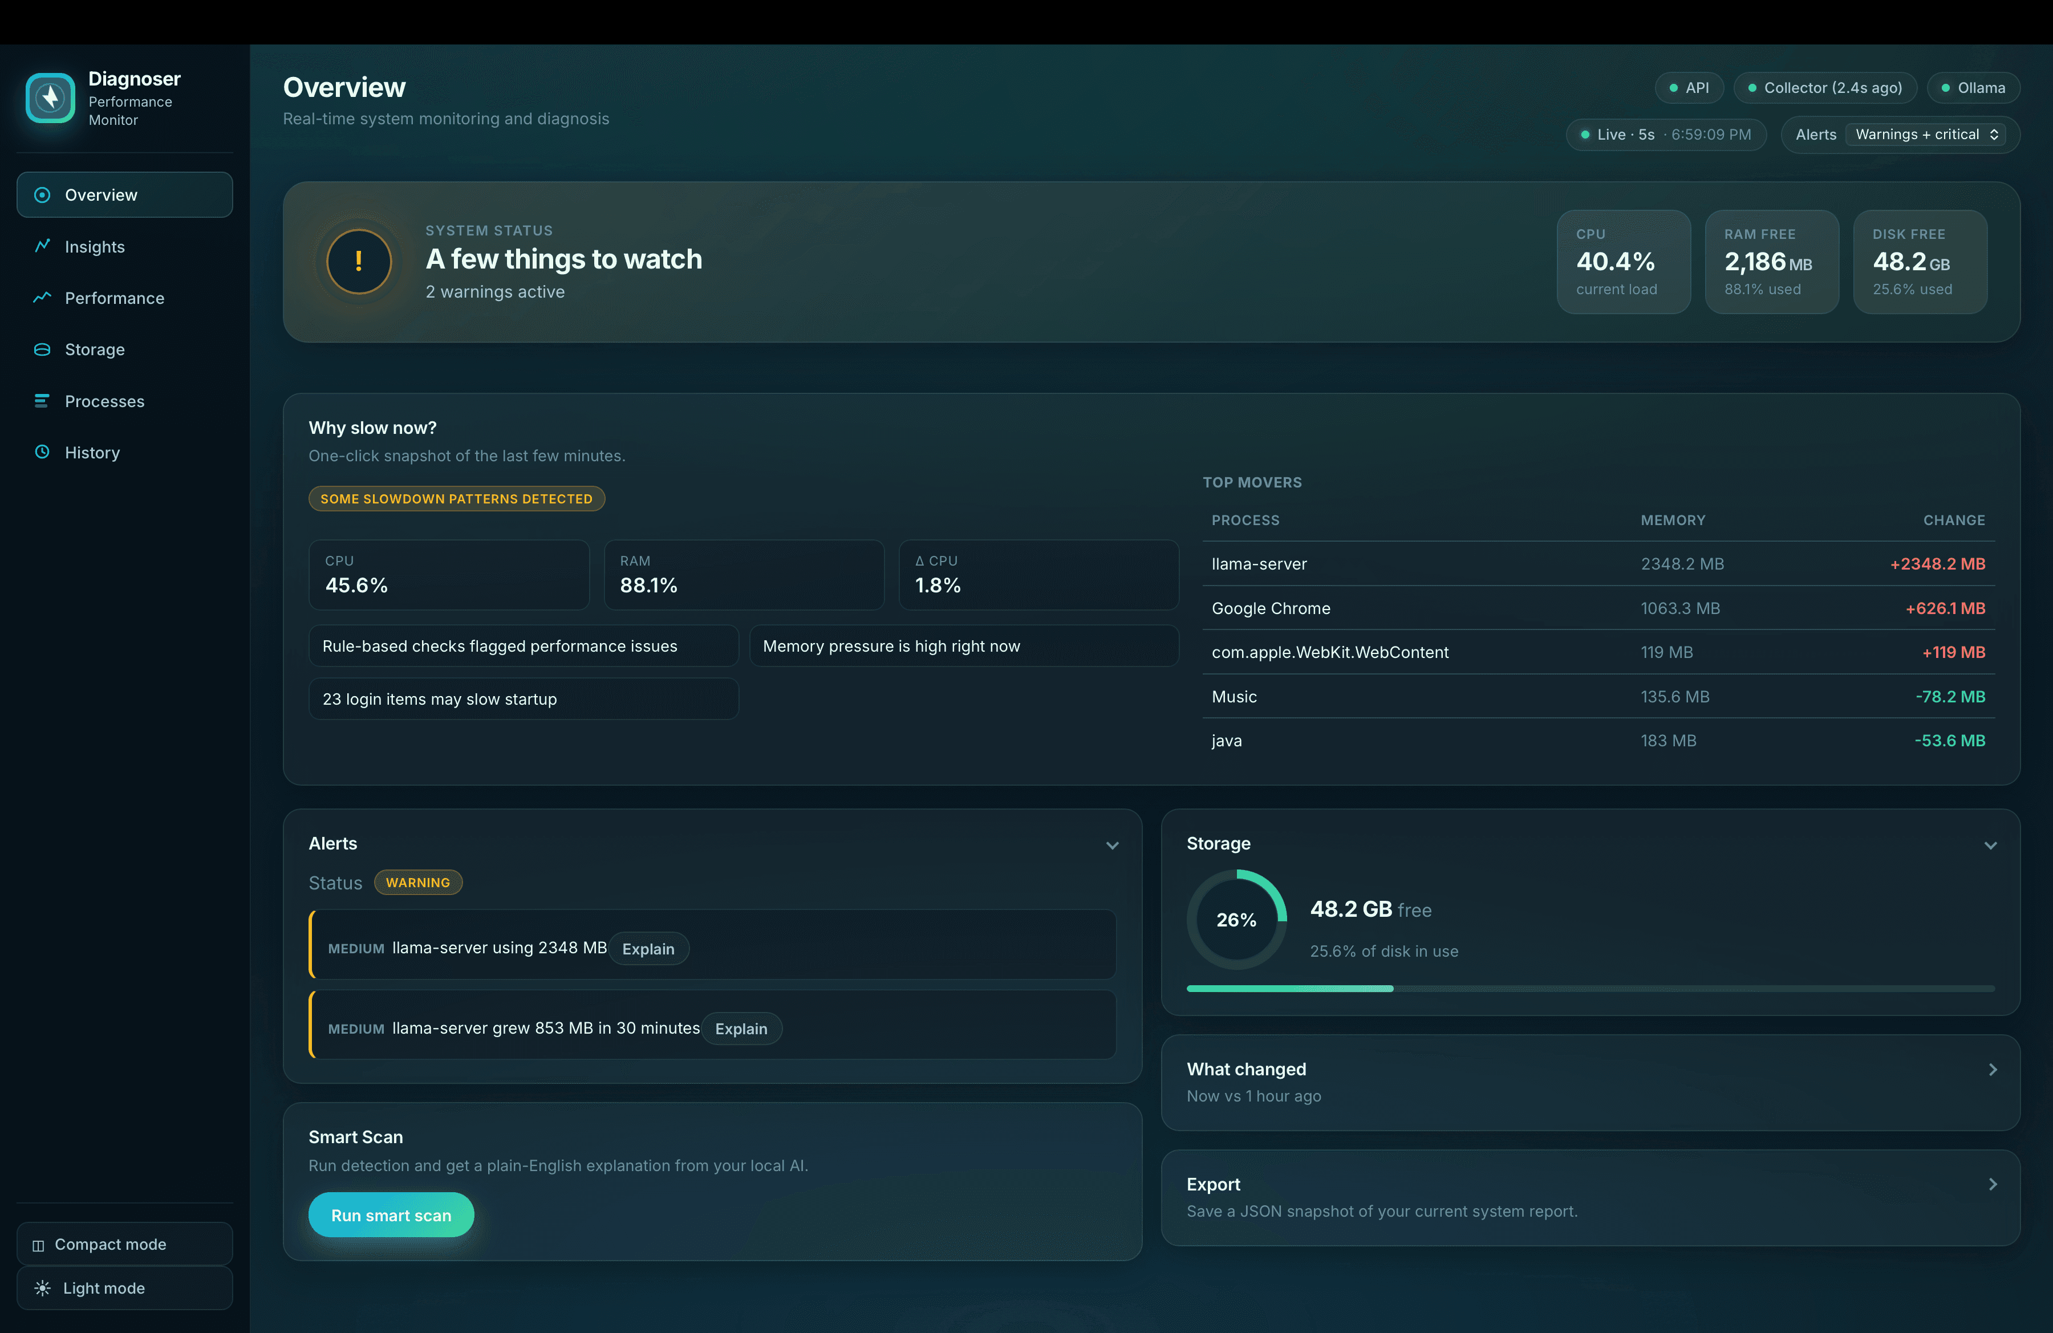Click 'Rule-based checks flagged performance issues' chip
This screenshot has width=2053, height=1333.
pyautogui.click(x=524, y=646)
